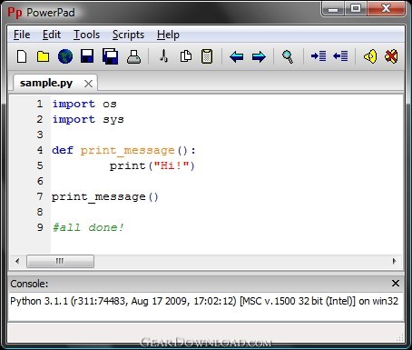Click the blue left arrow icon
This screenshot has height=350, width=412.
point(236,56)
